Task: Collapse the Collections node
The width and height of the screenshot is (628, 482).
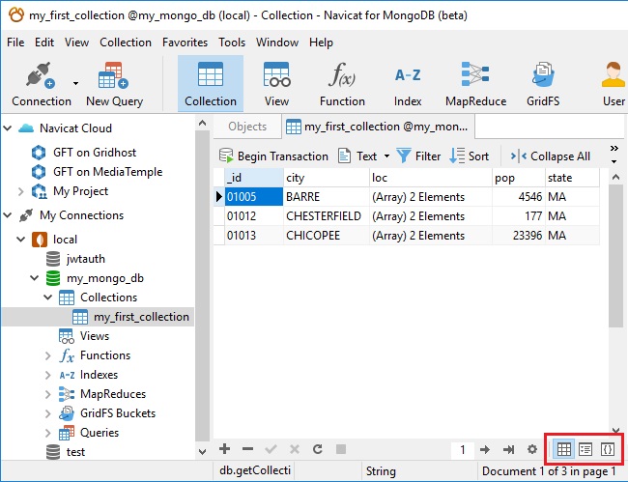Action: coord(47,298)
